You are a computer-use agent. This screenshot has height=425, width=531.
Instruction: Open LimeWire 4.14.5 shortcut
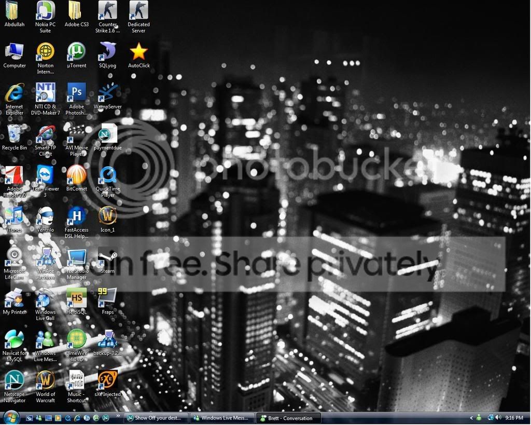[x=77, y=346]
